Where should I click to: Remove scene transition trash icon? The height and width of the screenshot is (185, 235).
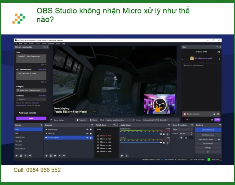click(186, 138)
